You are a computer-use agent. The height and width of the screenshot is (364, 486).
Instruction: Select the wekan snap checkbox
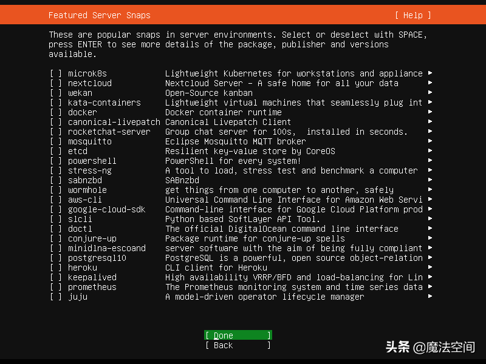(56, 93)
